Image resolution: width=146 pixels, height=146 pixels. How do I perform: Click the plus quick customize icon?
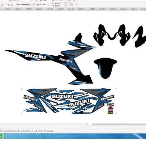(x=77, y=5)
